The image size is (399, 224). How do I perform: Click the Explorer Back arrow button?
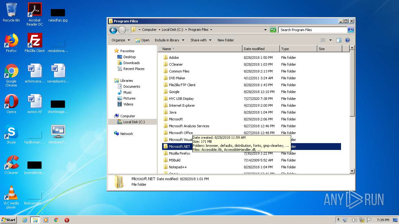(x=113, y=30)
